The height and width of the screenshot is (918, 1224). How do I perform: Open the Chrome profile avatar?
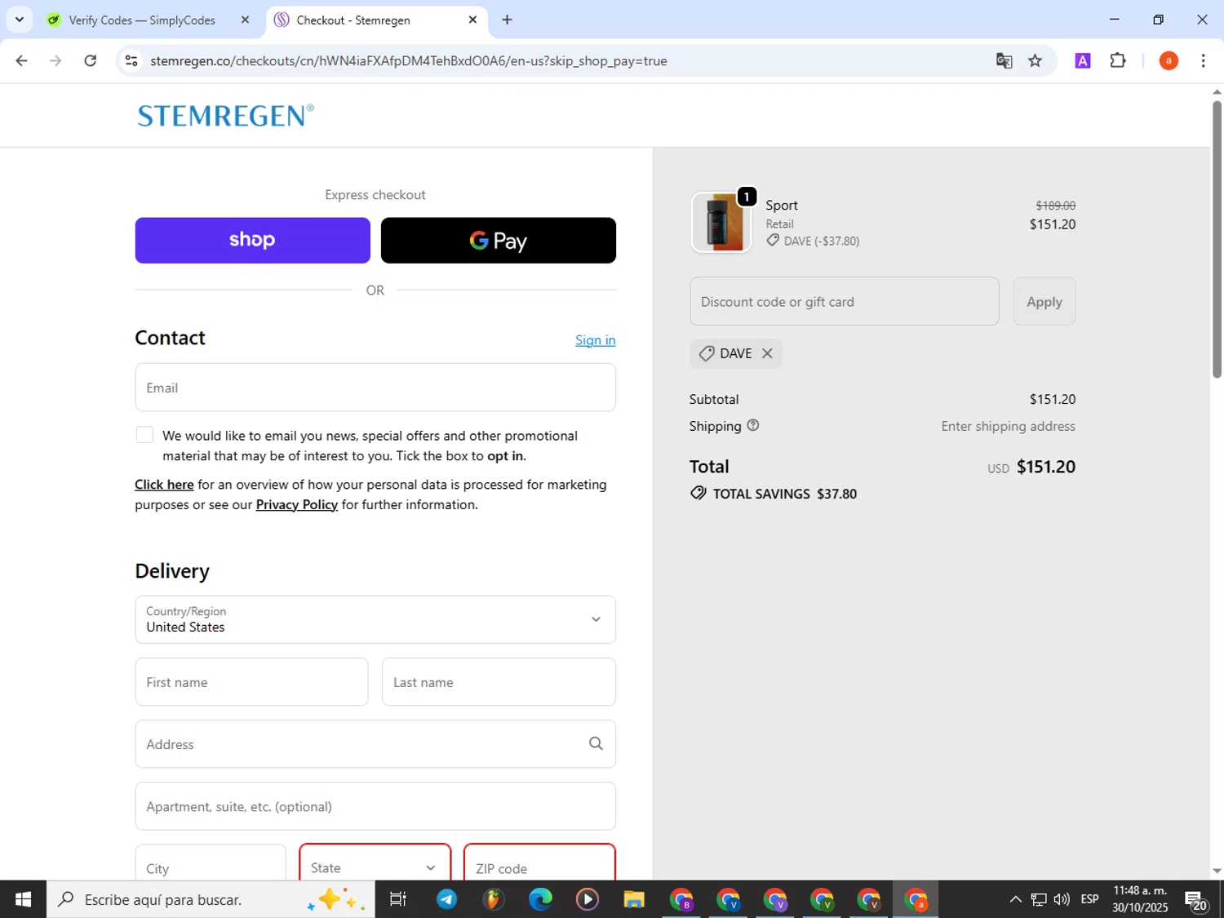click(x=1169, y=60)
